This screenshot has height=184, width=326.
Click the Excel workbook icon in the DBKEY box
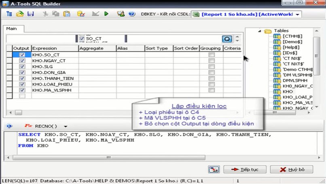[196, 14]
